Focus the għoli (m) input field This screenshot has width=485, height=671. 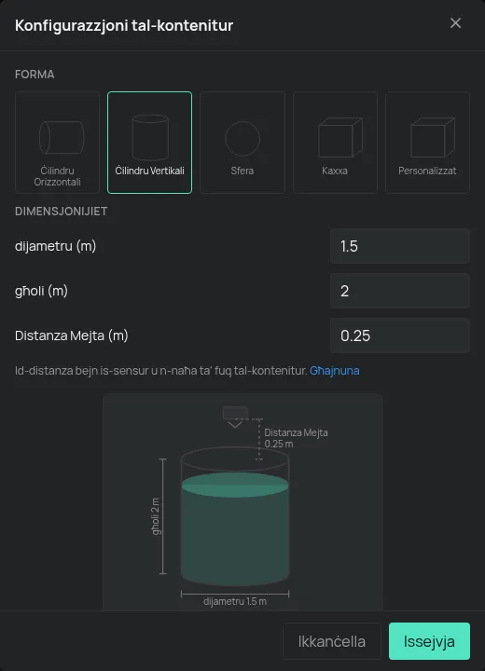pyautogui.click(x=400, y=291)
